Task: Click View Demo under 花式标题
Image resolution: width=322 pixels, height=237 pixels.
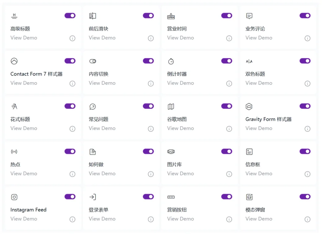Action: 24,128
